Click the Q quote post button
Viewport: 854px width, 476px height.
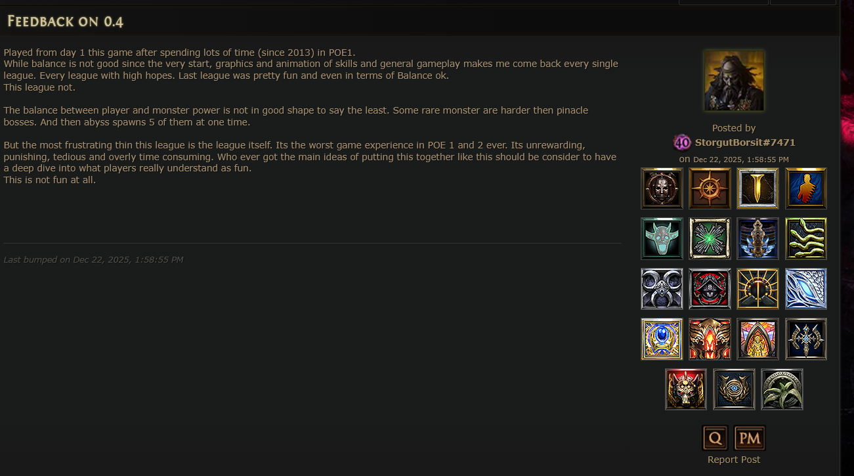coord(715,438)
